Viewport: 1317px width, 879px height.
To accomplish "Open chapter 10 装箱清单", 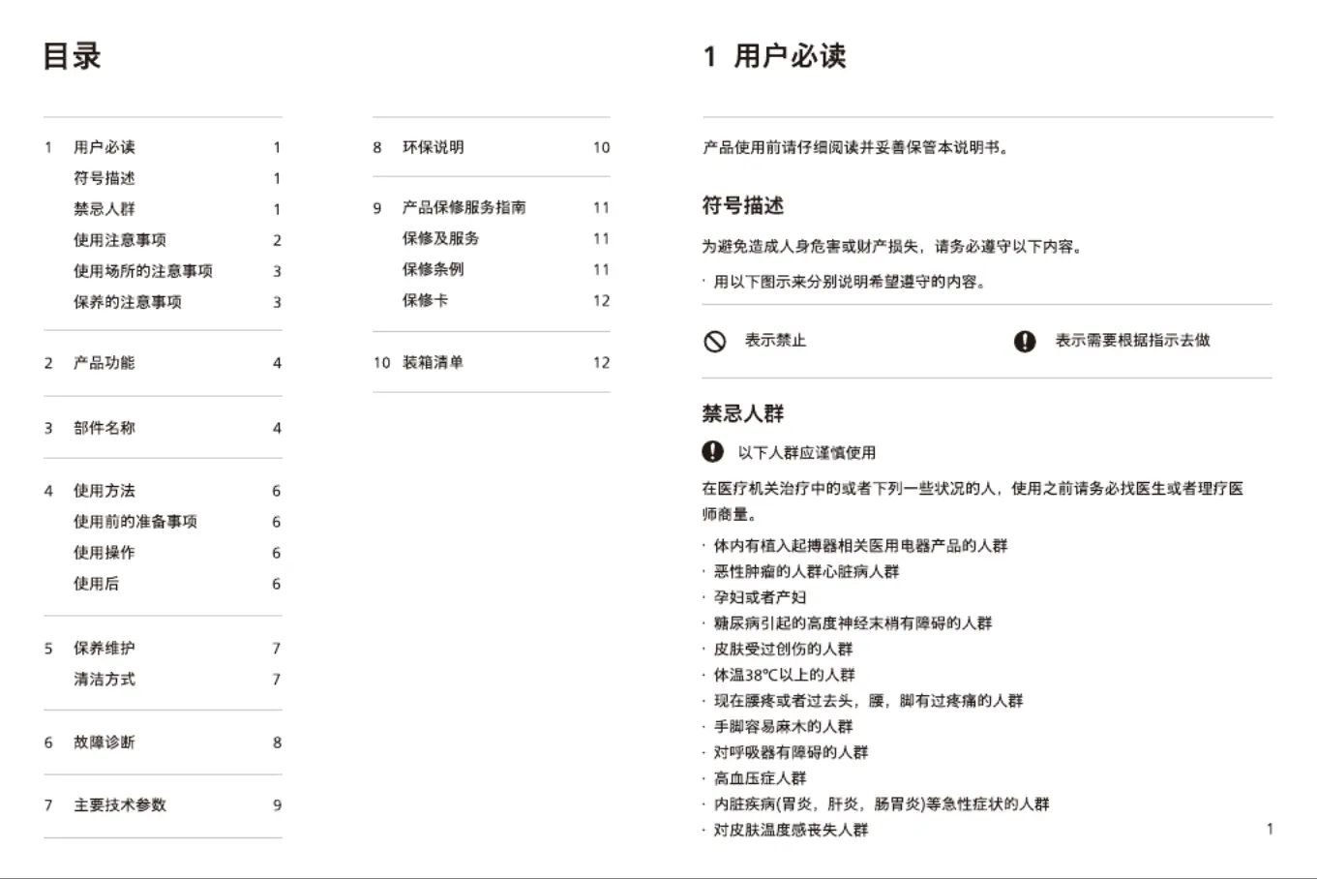I will (x=434, y=362).
